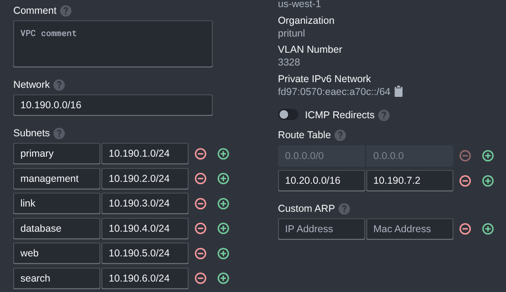
Task: Copy the private IPv6 network address
Action: point(398,91)
